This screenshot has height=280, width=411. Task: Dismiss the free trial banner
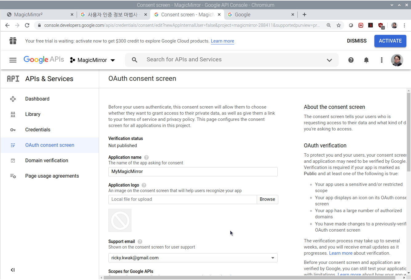coord(357,41)
